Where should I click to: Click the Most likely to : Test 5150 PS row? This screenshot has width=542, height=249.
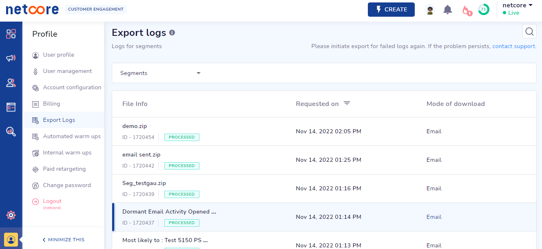(x=165, y=240)
